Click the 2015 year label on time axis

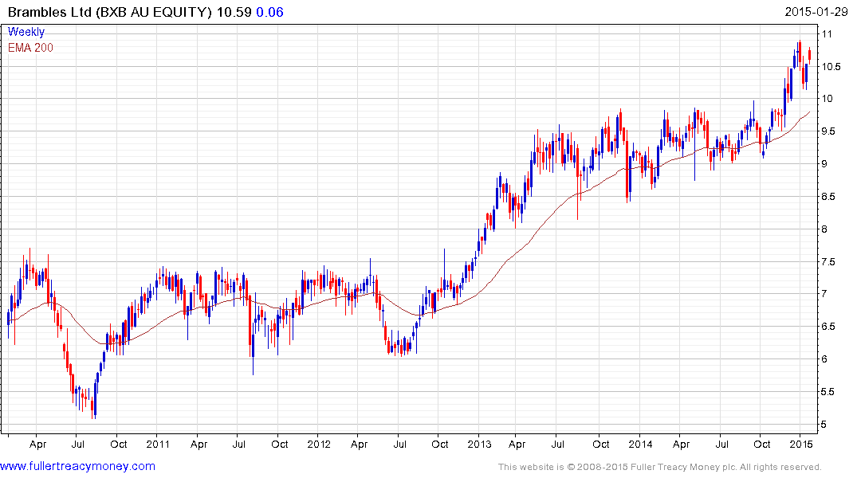click(x=801, y=444)
